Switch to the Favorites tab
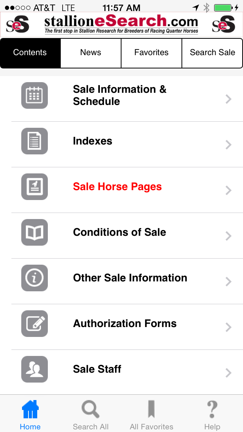The image size is (243, 432). 151,53
